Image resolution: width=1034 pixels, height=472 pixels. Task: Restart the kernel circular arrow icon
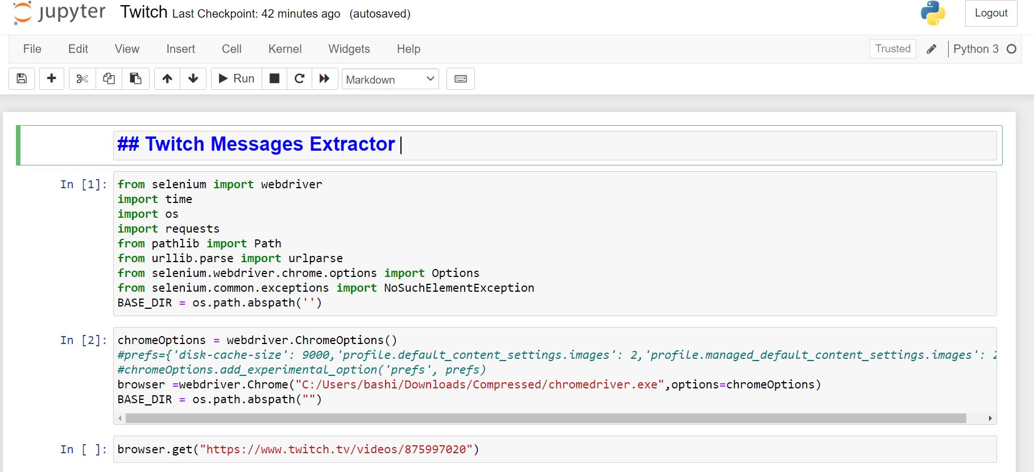(x=299, y=78)
